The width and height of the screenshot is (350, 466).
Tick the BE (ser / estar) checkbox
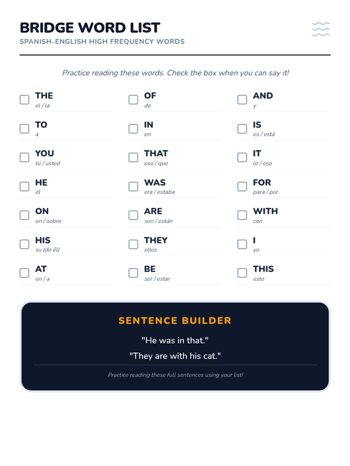(133, 273)
